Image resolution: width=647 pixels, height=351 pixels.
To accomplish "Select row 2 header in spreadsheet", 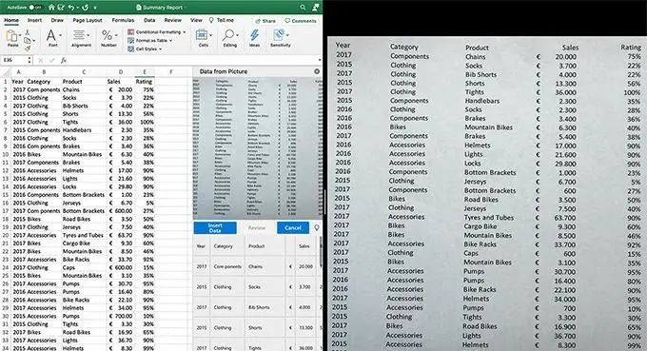I will (x=6, y=89).
